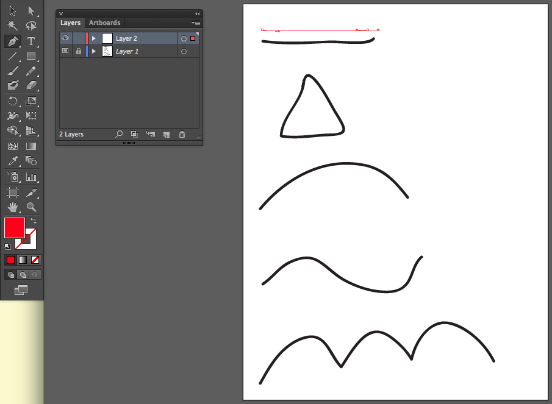Expand Layer 1 disclosure triangle
The height and width of the screenshot is (404, 552).
(94, 52)
